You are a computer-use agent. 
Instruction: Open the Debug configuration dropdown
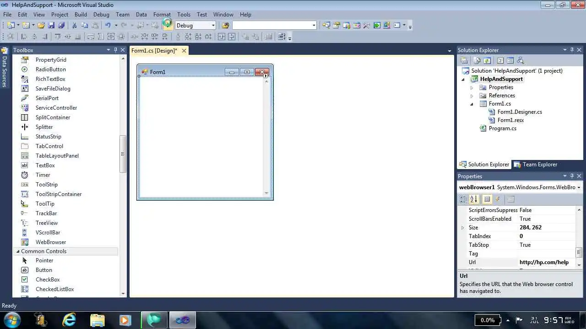pos(213,26)
